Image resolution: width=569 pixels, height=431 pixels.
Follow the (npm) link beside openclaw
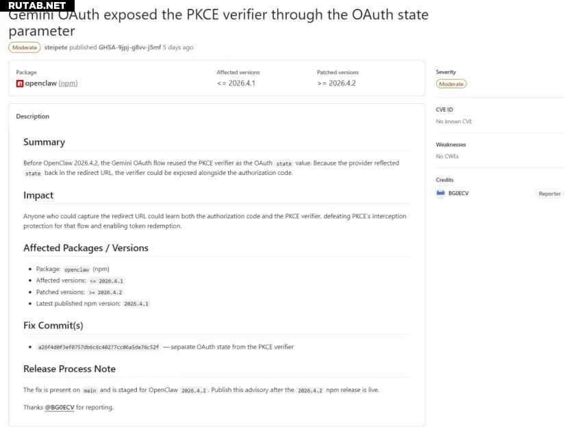(x=68, y=83)
